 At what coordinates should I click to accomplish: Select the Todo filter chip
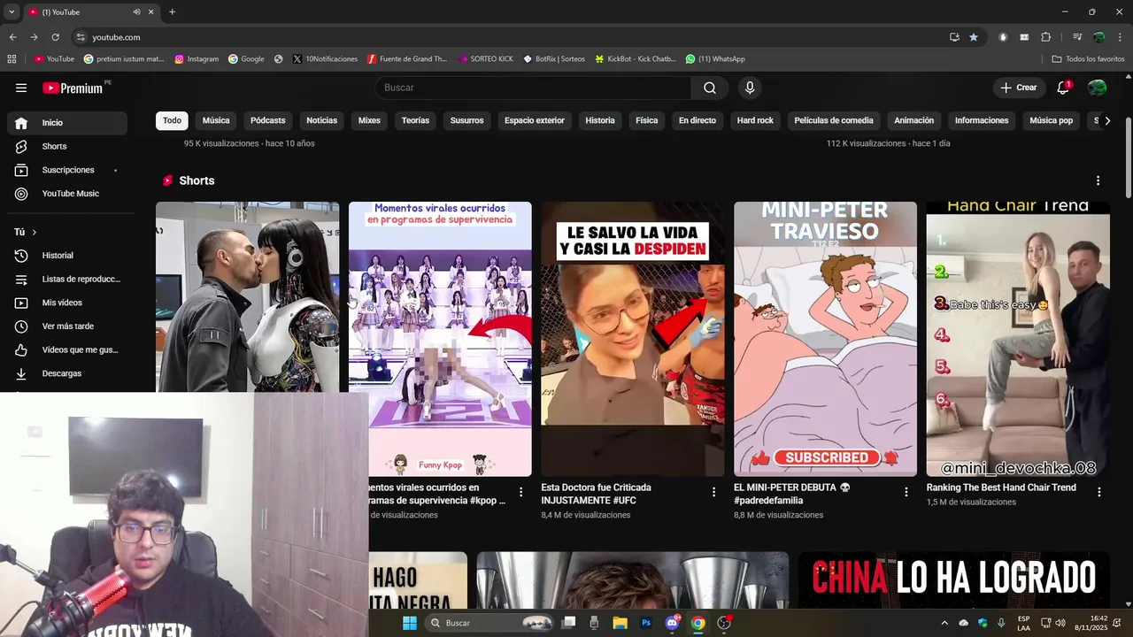coord(172,120)
